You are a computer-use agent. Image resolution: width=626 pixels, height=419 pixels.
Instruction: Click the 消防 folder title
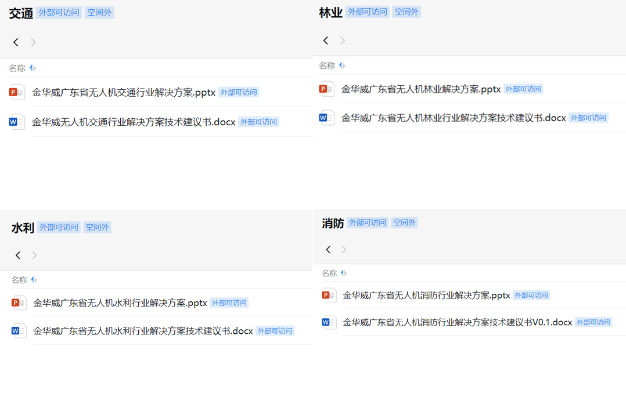pyautogui.click(x=333, y=223)
